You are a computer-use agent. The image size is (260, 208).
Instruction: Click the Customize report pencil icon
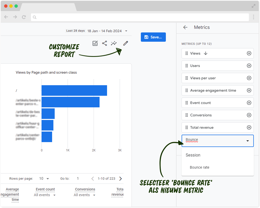pos(126,43)
